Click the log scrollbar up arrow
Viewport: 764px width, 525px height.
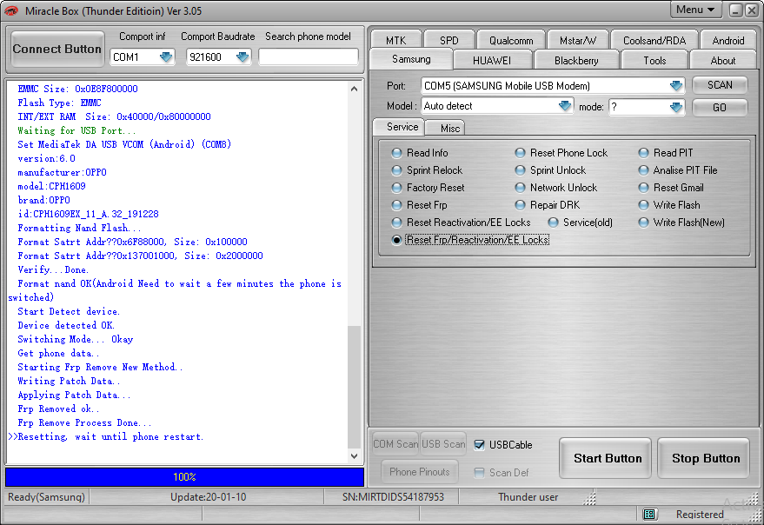(355, 89)
